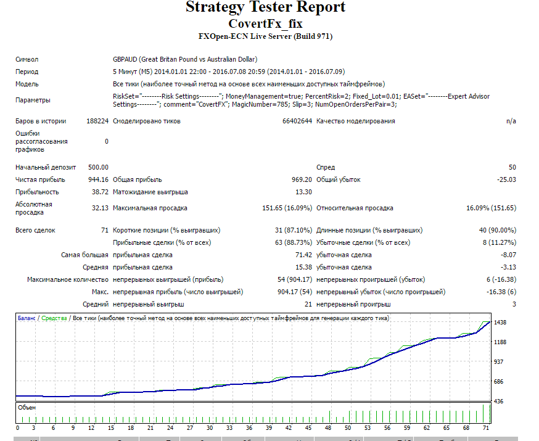This screenshot has width=539, height=441.
Task: Click the 'Чистая прибыль' label
Action: click(40, 179)
